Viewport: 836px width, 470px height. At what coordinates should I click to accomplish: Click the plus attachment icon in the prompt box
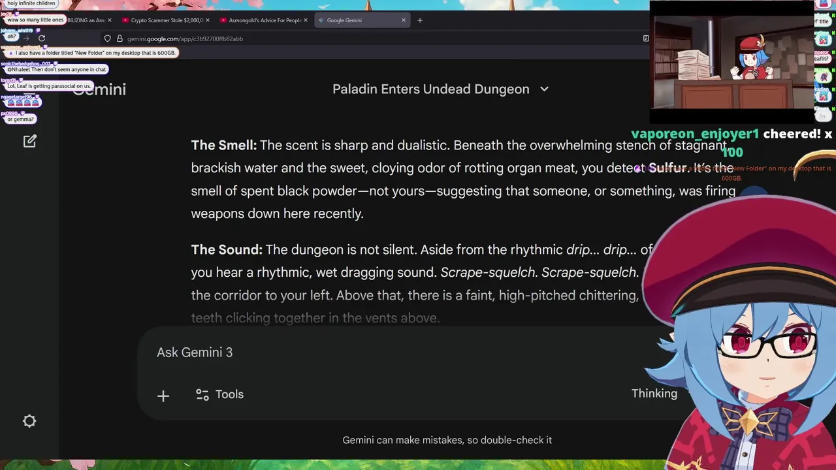(163, 396)
